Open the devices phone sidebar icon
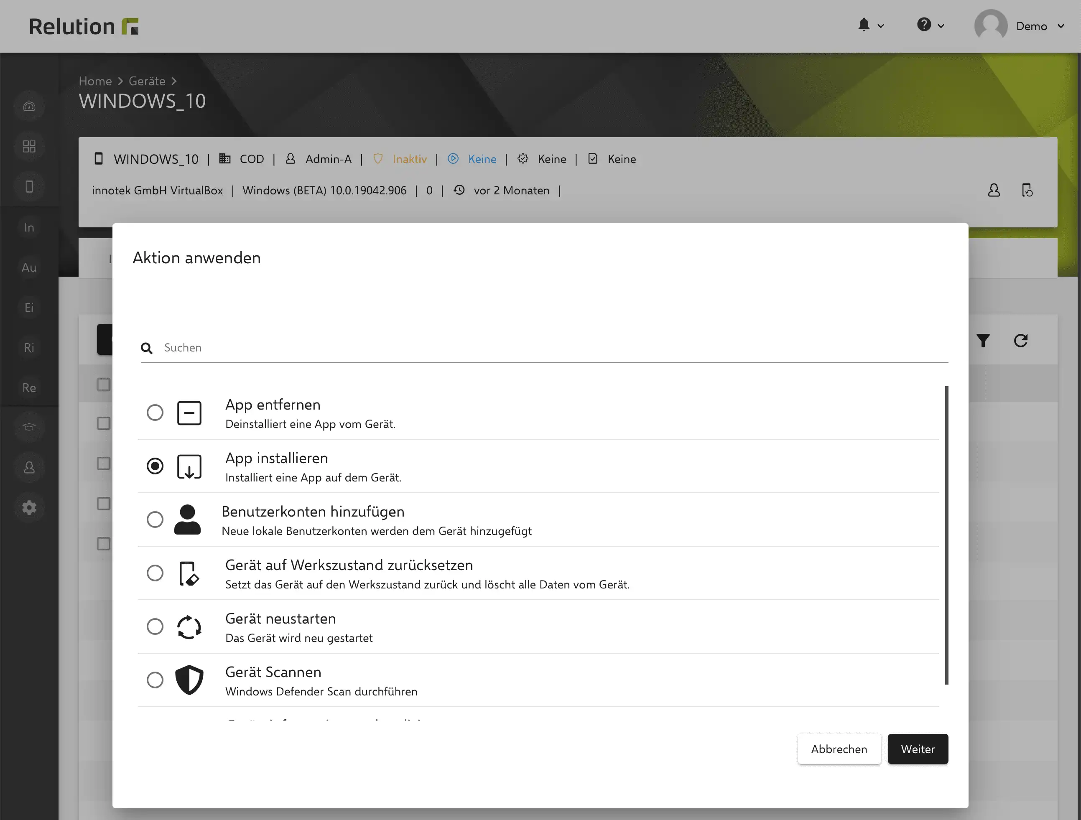Screen dimensions: 1081x820 (x=29, y=187)
